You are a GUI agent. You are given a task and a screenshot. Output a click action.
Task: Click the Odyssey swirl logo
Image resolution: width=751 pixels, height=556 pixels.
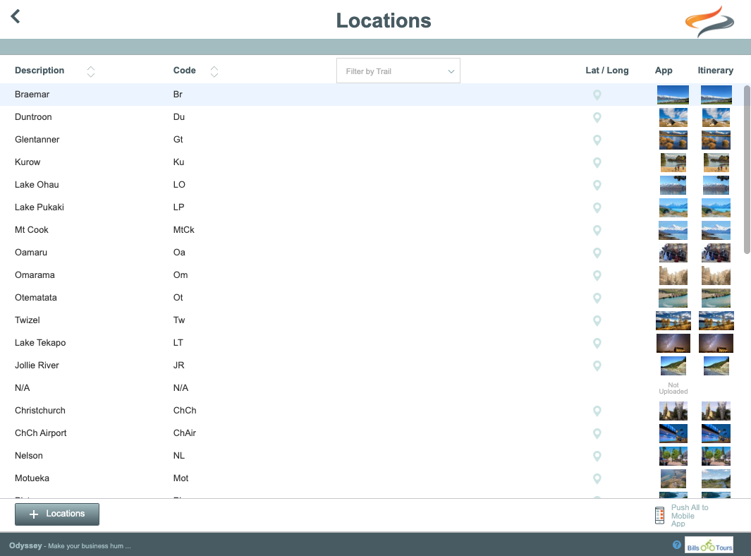[x=709, y=22]
